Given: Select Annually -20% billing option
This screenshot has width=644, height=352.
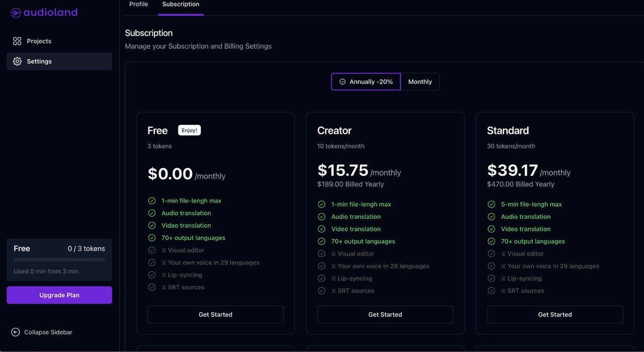Looking at the screenshot, I should (x=366, y=81).
